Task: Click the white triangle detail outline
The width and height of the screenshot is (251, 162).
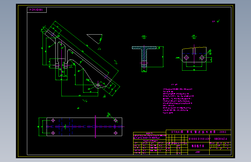Action: [94, 39]
